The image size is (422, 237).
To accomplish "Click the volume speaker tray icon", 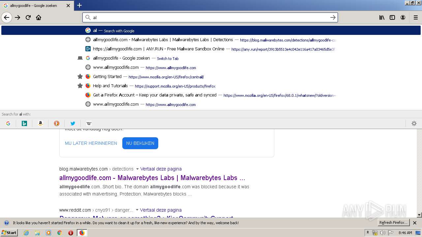I will tap(383, 233).
